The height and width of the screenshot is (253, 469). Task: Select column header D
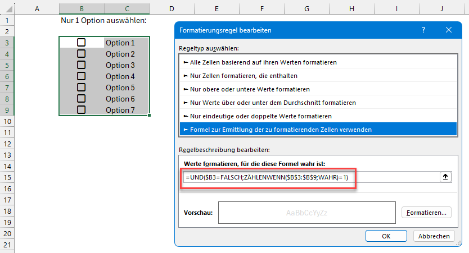171,8
